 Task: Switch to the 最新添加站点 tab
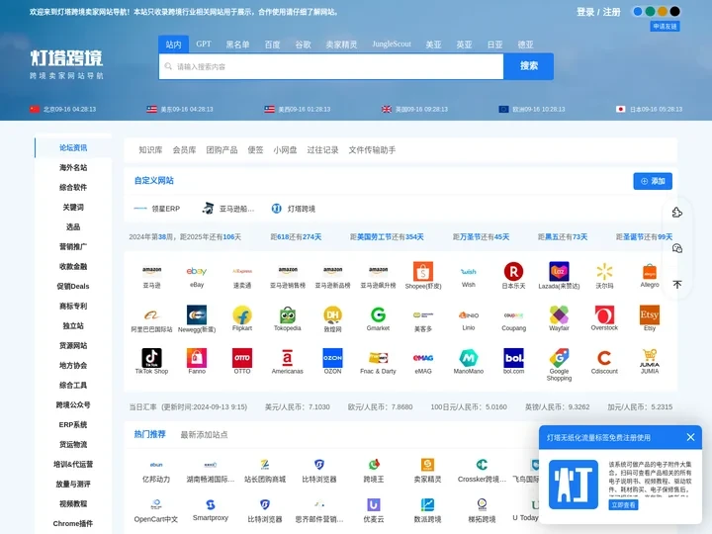204,434
